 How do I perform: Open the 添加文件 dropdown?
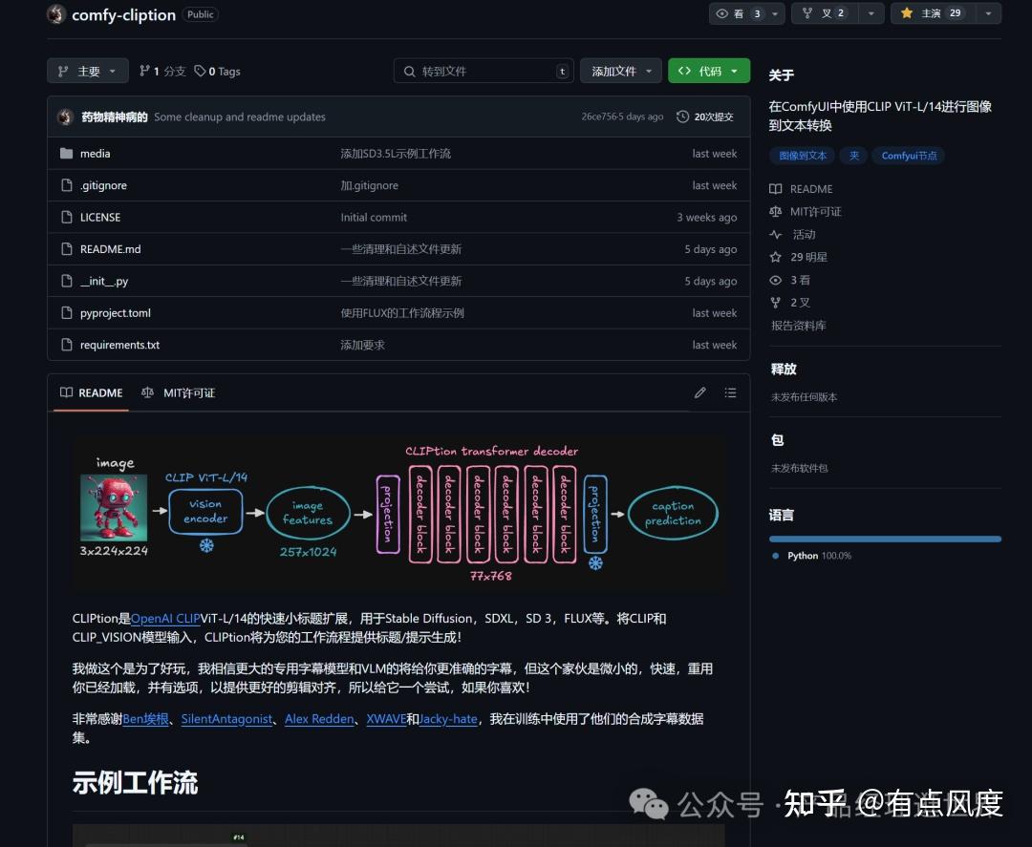click(x=621, y=71)
